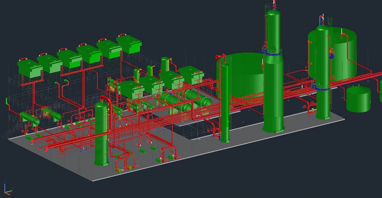
Task: Select the foreground vessel with red pipe looping over it
Action: 102,134
